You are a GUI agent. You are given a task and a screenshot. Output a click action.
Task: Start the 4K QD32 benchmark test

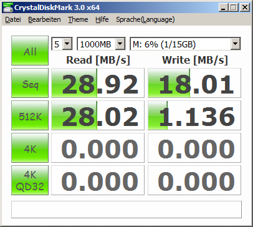30,180
